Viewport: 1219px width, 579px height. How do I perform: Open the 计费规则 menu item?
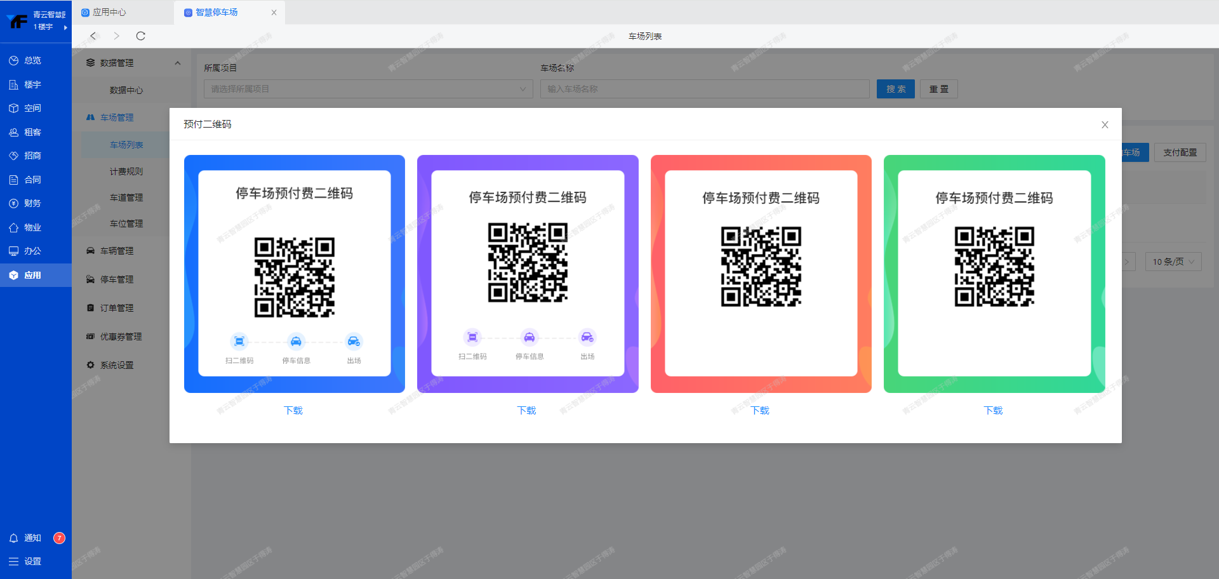126,171
